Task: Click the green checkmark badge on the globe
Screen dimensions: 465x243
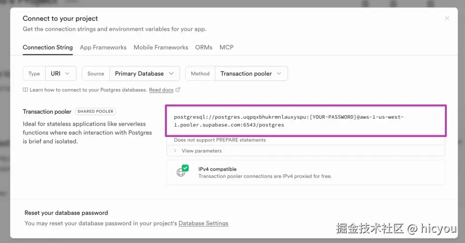Action: point(185,168)
